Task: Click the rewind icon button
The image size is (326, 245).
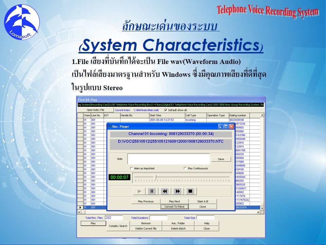Action: pos(165,191)
